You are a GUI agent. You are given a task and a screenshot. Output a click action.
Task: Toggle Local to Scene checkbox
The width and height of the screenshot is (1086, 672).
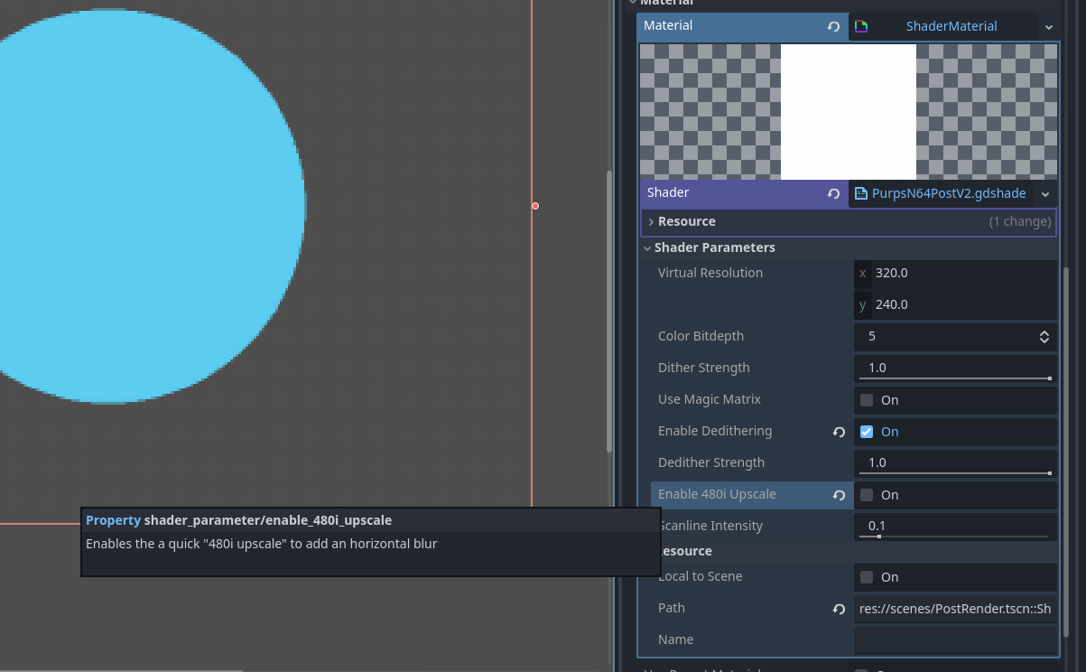pyautogui.click(x=867, y=577)
